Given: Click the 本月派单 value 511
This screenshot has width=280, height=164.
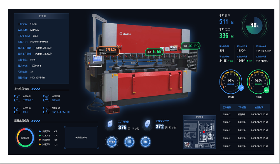Looking at the screenshot, I should tap(223, 22).
